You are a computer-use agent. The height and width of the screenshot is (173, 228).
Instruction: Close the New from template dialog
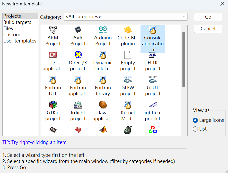coord(222,4)
